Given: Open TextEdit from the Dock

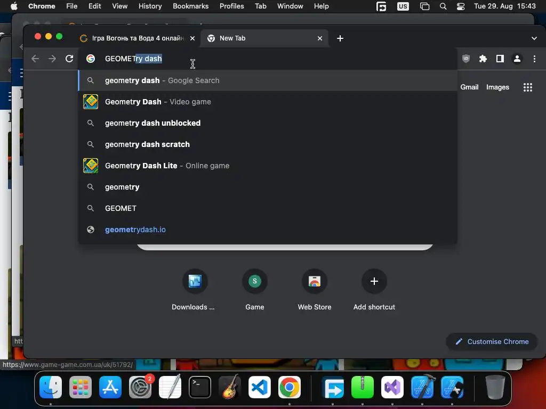Looking at the screenshot, I should [x=170, y=387].
